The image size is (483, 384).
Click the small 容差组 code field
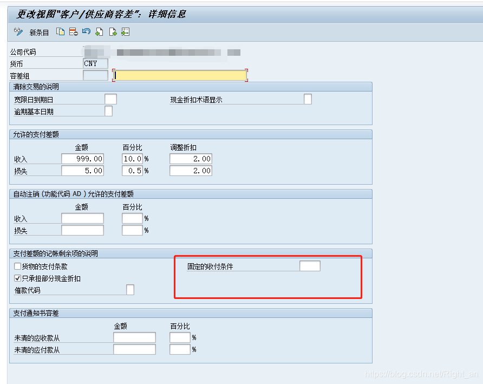(95, 75)
